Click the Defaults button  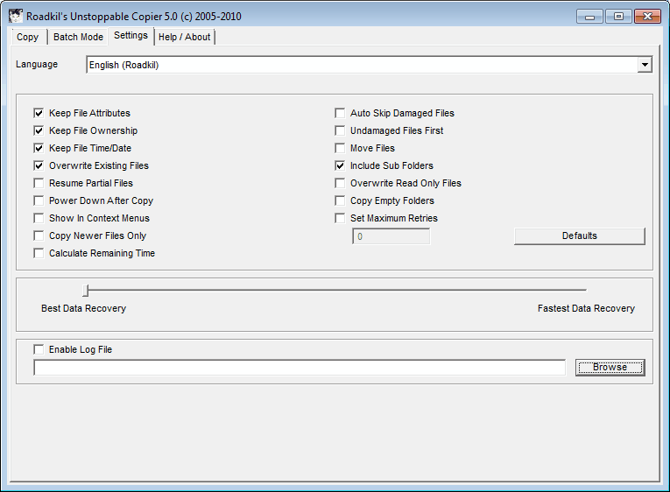click(x=580, y=235)
